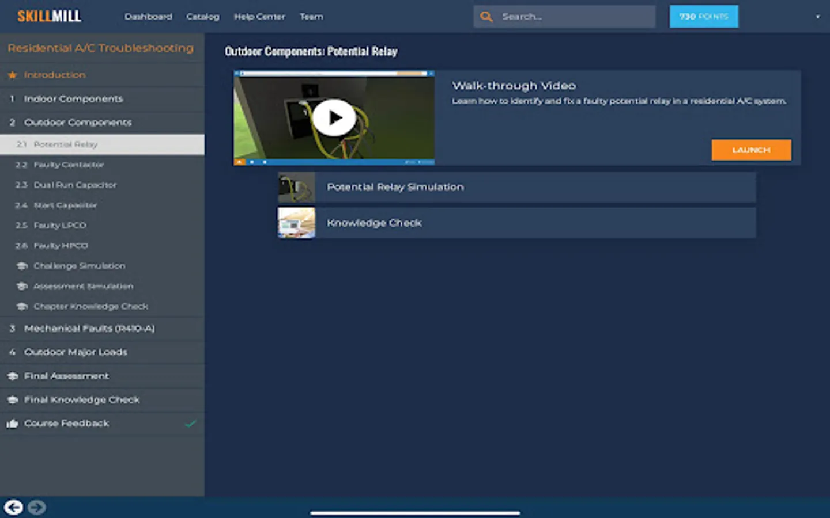Click the graduation cap icon beside Final Assessment
The image size is (830, 518).
coord(13,376)
